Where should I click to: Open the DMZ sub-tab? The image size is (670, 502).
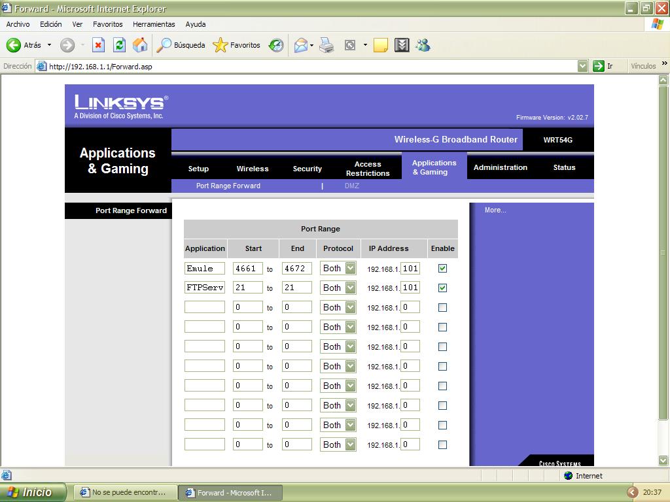click(351, 186)
